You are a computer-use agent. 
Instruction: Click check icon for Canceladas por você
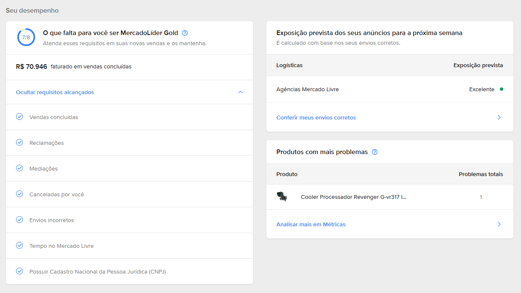19,194
